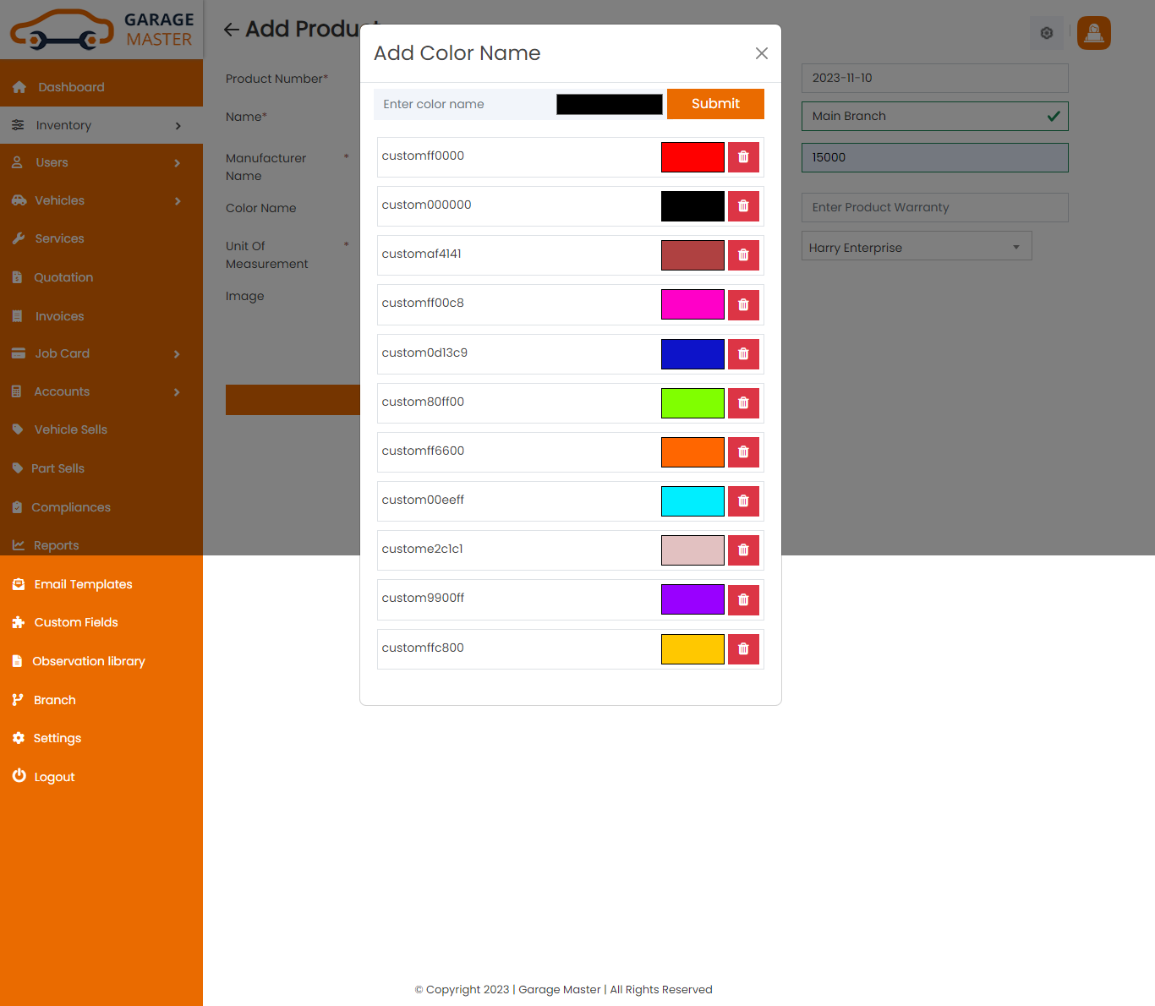Log out via the sidebar Logout link
The image size is (1155, 1006).
pyautogui.click(x=54, y=777)
